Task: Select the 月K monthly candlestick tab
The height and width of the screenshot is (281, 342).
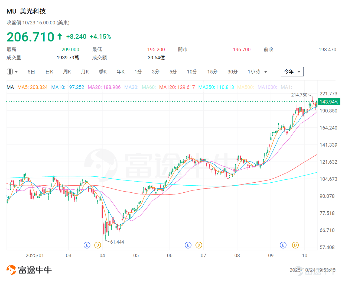Action: (x=85, y=72)
